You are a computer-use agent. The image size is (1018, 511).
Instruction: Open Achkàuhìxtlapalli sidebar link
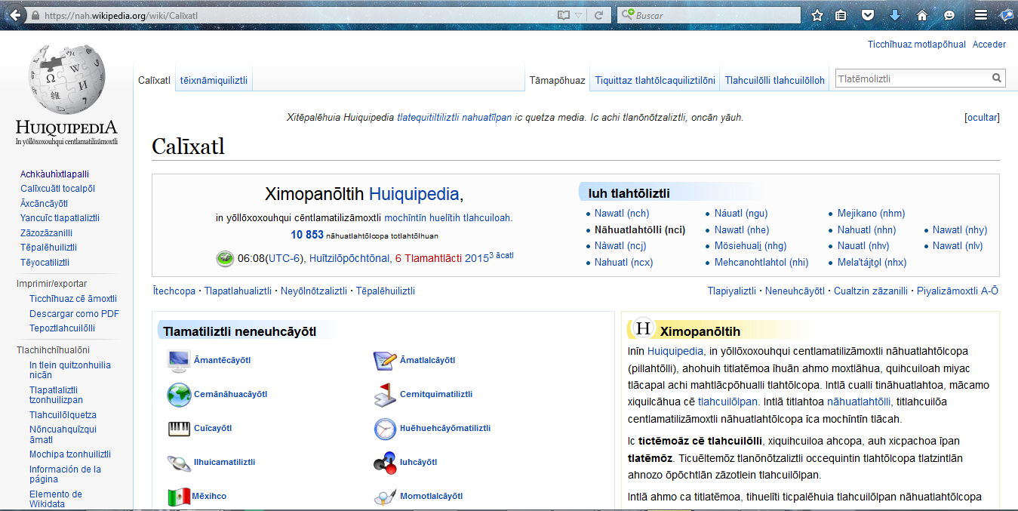tap(54, 174)
